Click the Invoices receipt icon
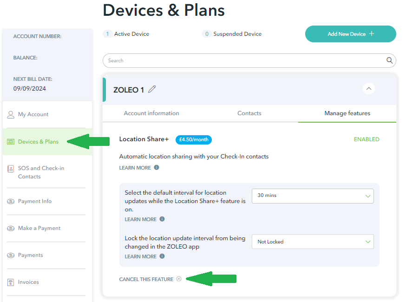The width and height of the screenshot is (406, 302). (11, 282)
